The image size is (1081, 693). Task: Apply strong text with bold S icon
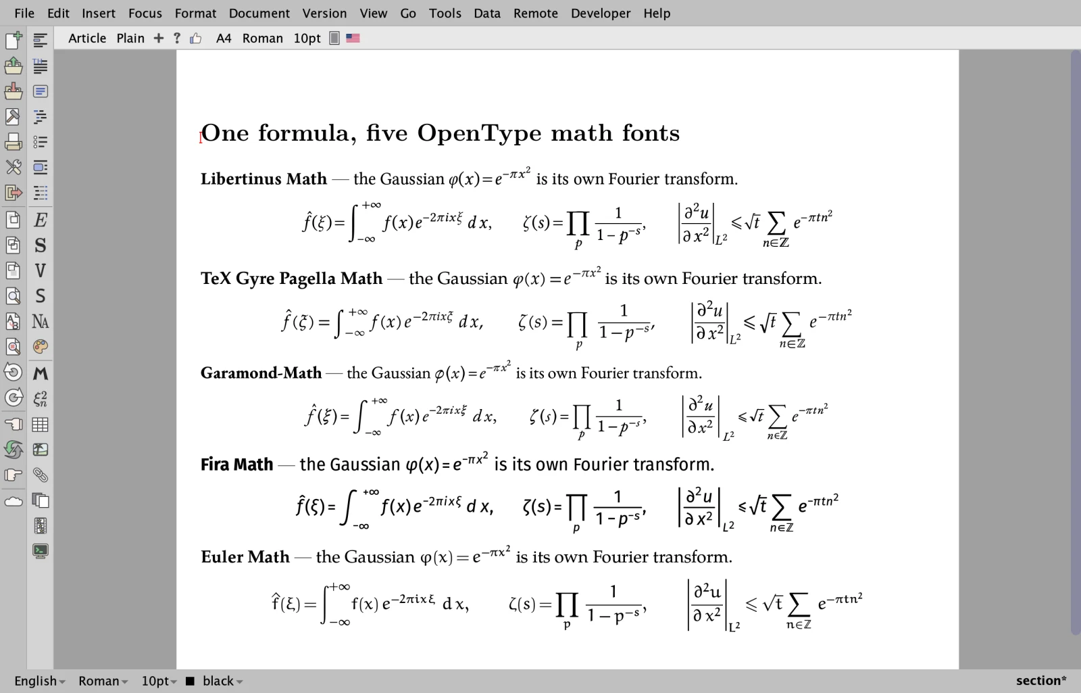tap(41, 245)
